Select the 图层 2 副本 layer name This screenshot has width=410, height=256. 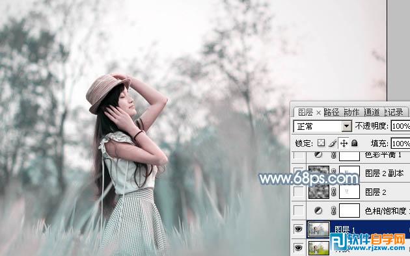pyautogui.click(x=385, y=173)
